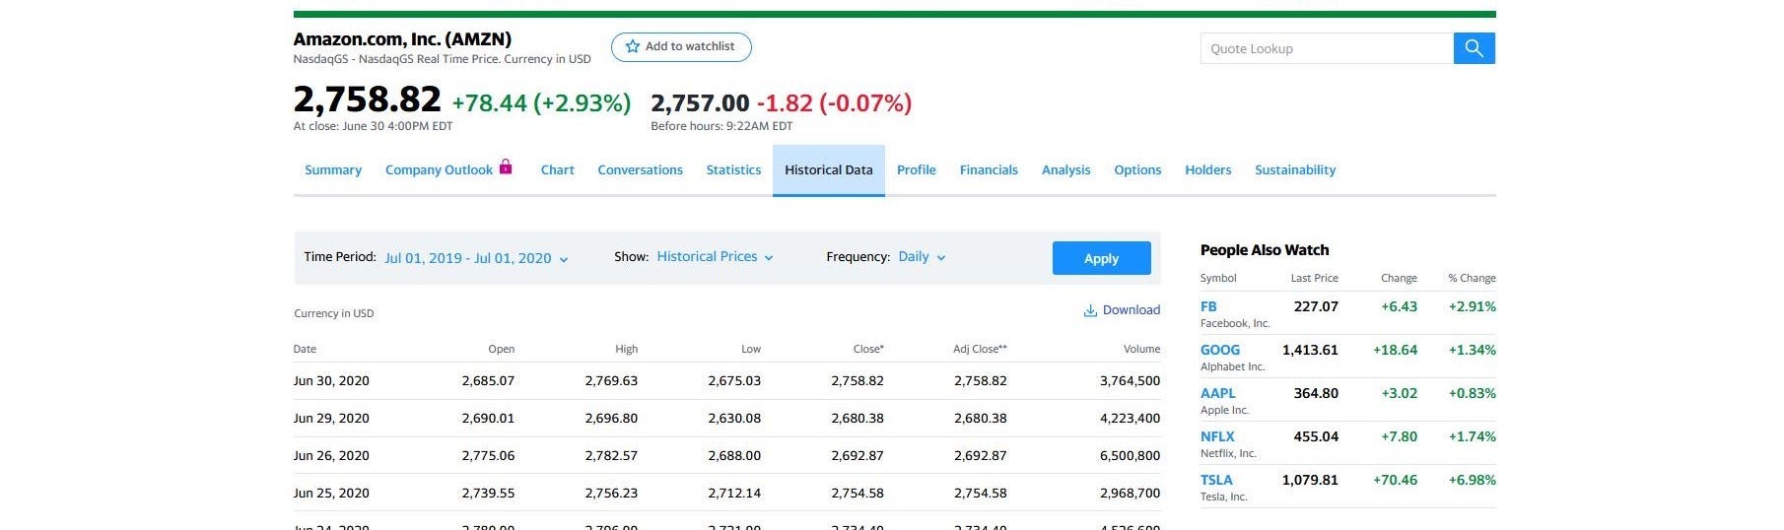
Task: Open the Options tab
Action: point(1137,170)
